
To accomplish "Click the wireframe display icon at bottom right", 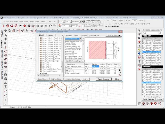I will point(139,104).
